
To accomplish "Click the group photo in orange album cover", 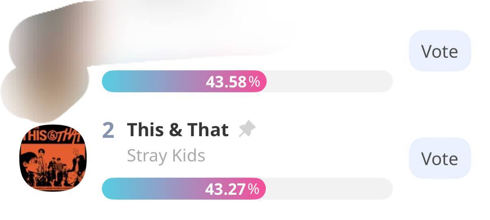I will coord(53,166).
